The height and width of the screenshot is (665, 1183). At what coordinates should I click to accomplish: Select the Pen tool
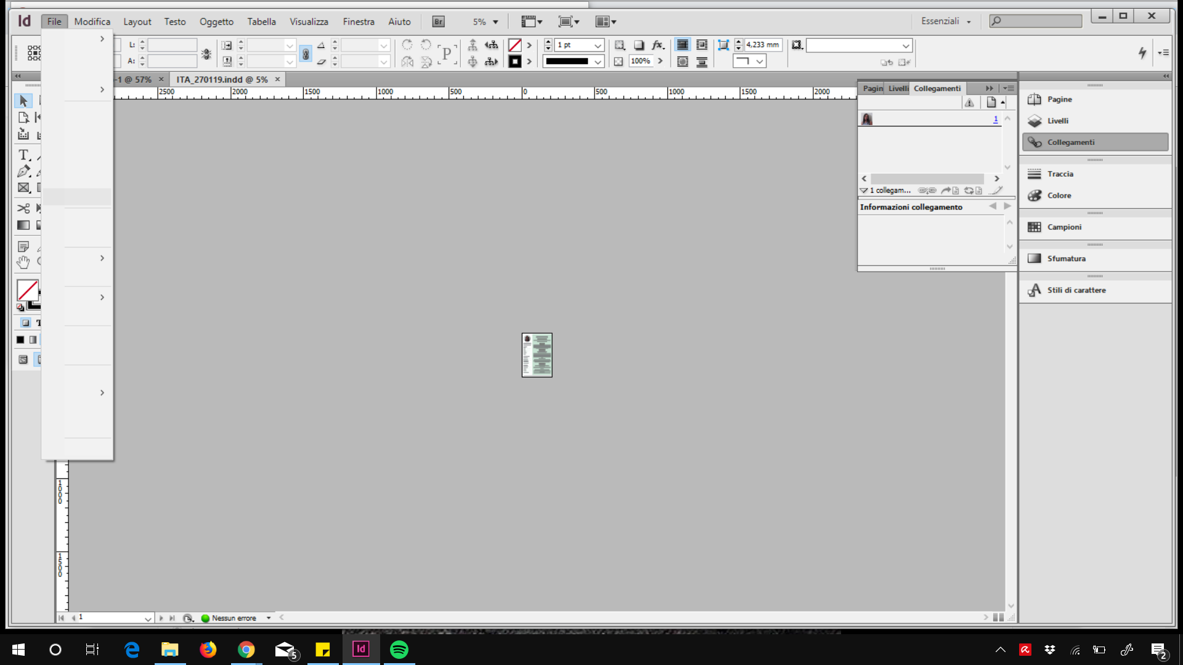coord(23,171)
